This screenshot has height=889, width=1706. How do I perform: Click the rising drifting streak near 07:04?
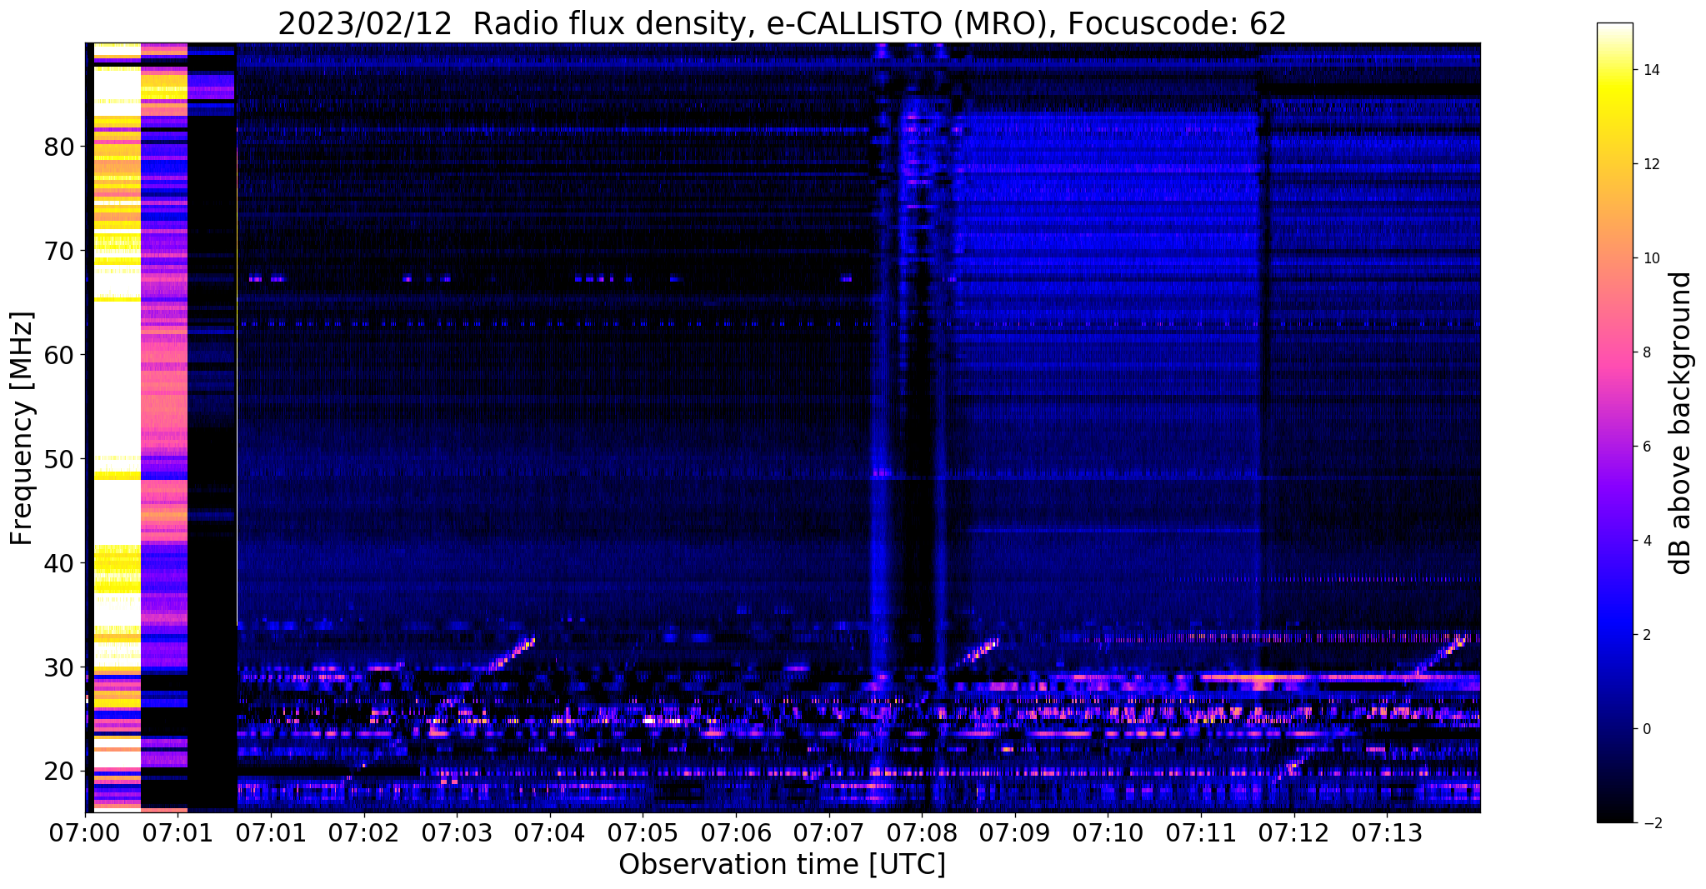[x=511, y=654]
